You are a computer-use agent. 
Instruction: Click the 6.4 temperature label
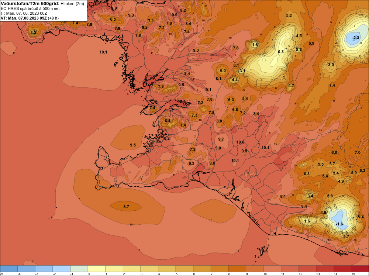point(167,120)
